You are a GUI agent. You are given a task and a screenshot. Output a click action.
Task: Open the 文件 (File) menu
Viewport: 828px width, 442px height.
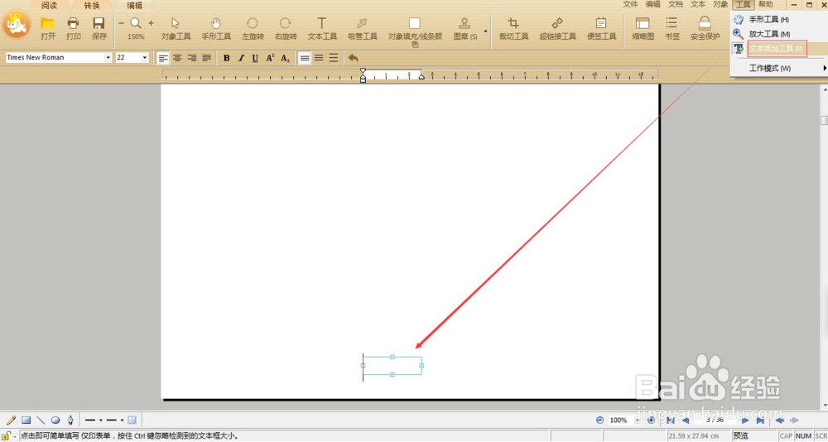pyautogui.click(x=630, y=4)
